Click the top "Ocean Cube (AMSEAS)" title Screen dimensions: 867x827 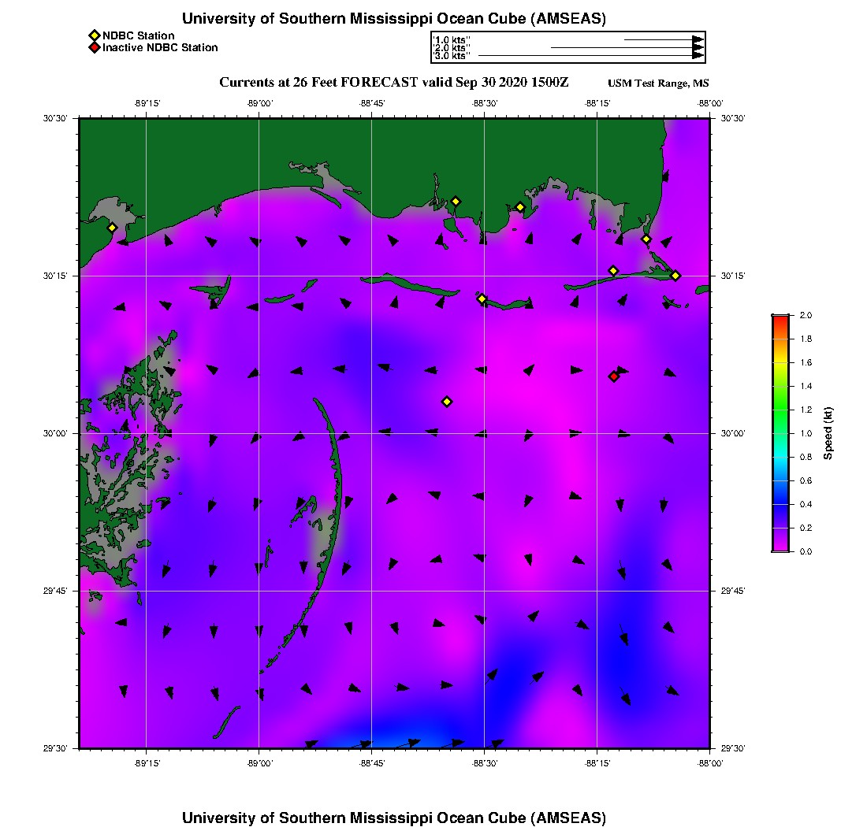point(394,19)
